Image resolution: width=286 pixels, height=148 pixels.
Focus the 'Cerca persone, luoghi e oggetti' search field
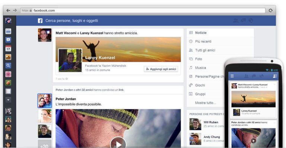(71, 21)
